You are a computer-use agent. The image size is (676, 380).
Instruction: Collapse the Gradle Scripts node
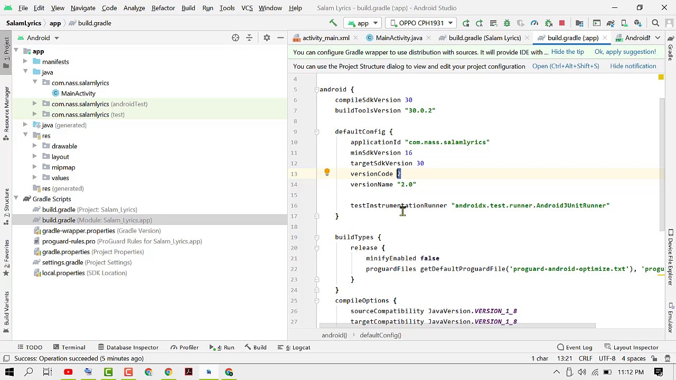(16, 199)
